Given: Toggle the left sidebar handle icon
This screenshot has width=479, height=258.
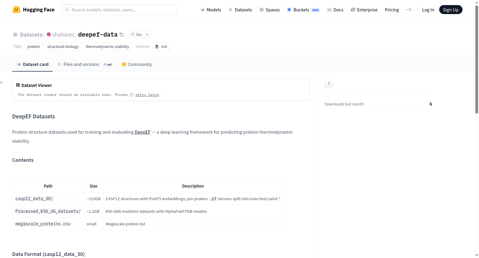Looking at the screenshot, I should [1, 82].
